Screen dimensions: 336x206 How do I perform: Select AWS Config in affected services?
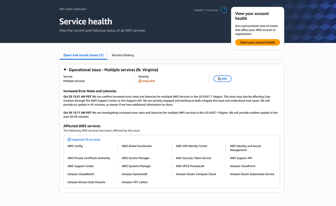click(75, 146)
